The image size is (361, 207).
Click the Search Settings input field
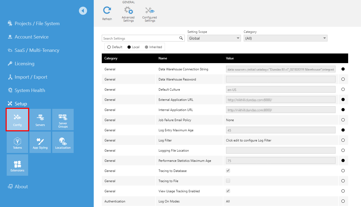pyautogui.click(x=140, y=38)
